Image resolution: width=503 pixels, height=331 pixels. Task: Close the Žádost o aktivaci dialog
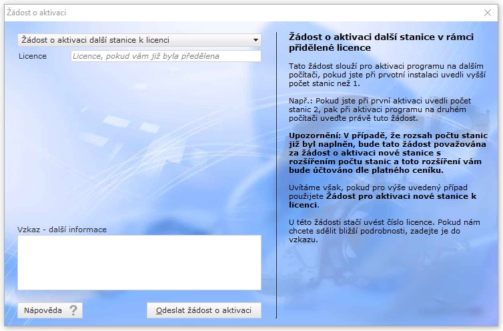(488, 13)
